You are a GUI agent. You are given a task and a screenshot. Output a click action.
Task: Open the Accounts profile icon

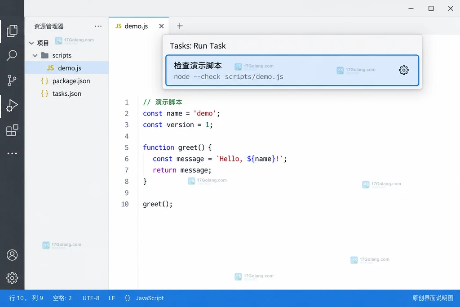coord(12,255)
